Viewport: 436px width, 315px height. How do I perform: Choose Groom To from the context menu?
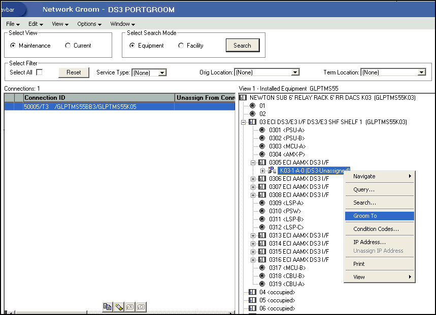379,216
